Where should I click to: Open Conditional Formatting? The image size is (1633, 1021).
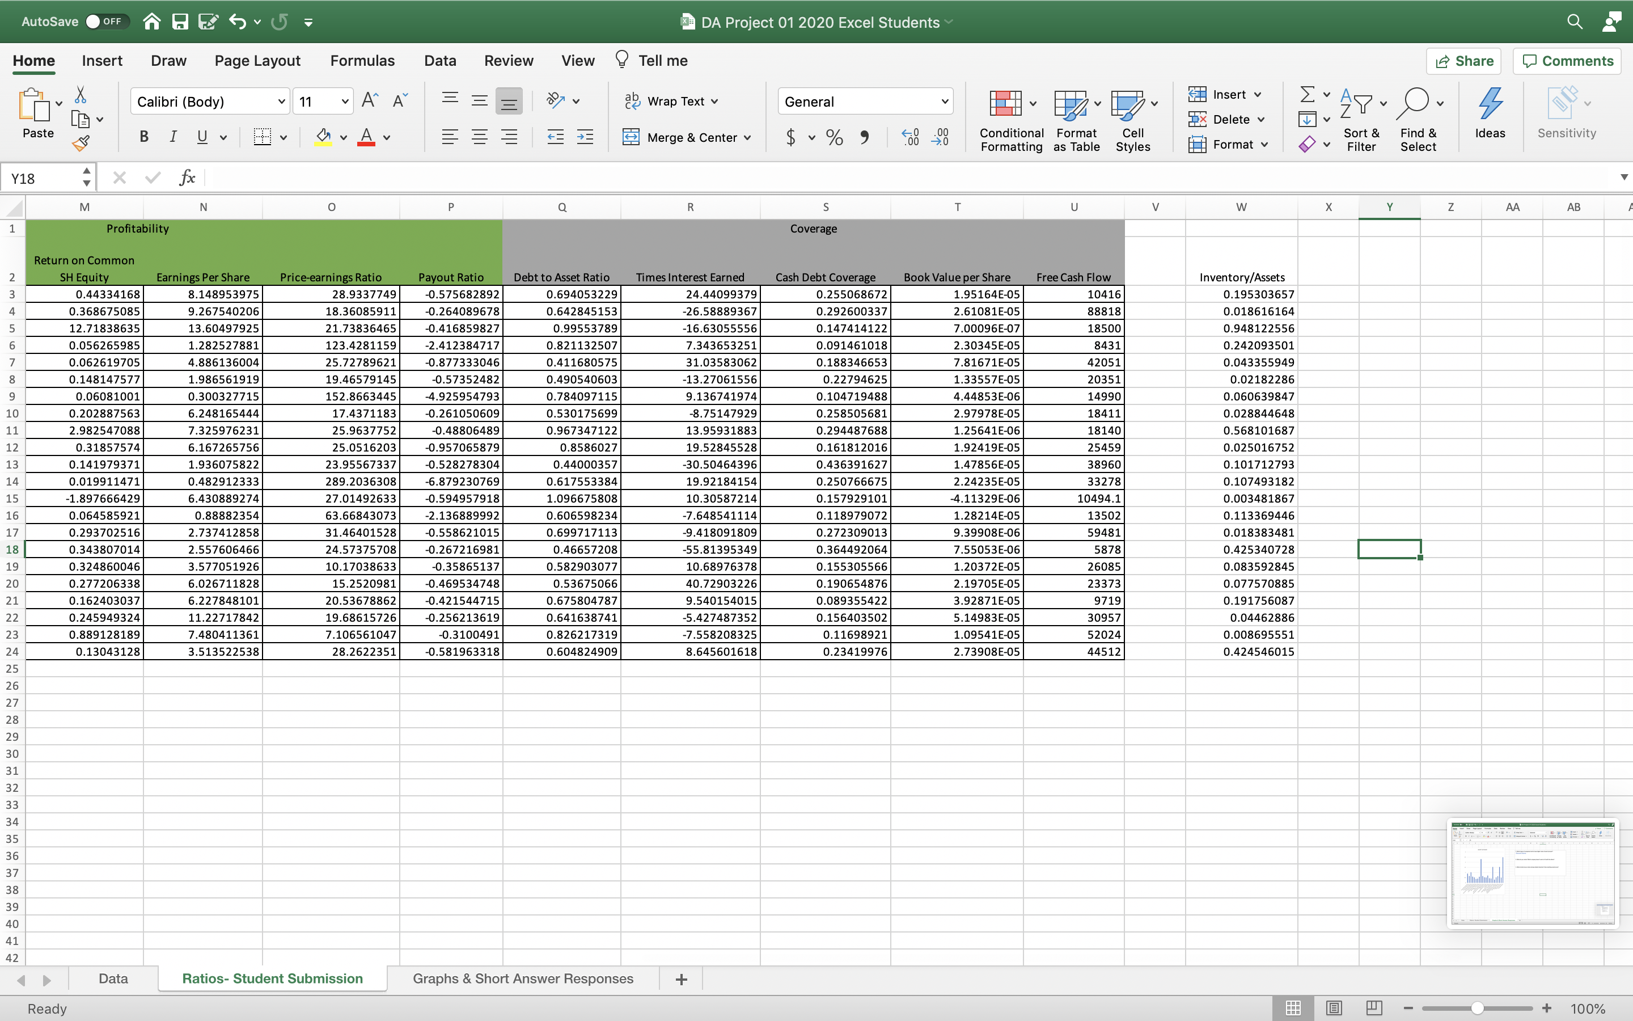[x=1011, y=120]
